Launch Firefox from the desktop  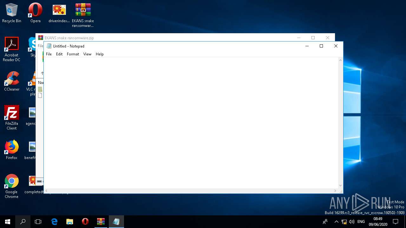point(12,150)
